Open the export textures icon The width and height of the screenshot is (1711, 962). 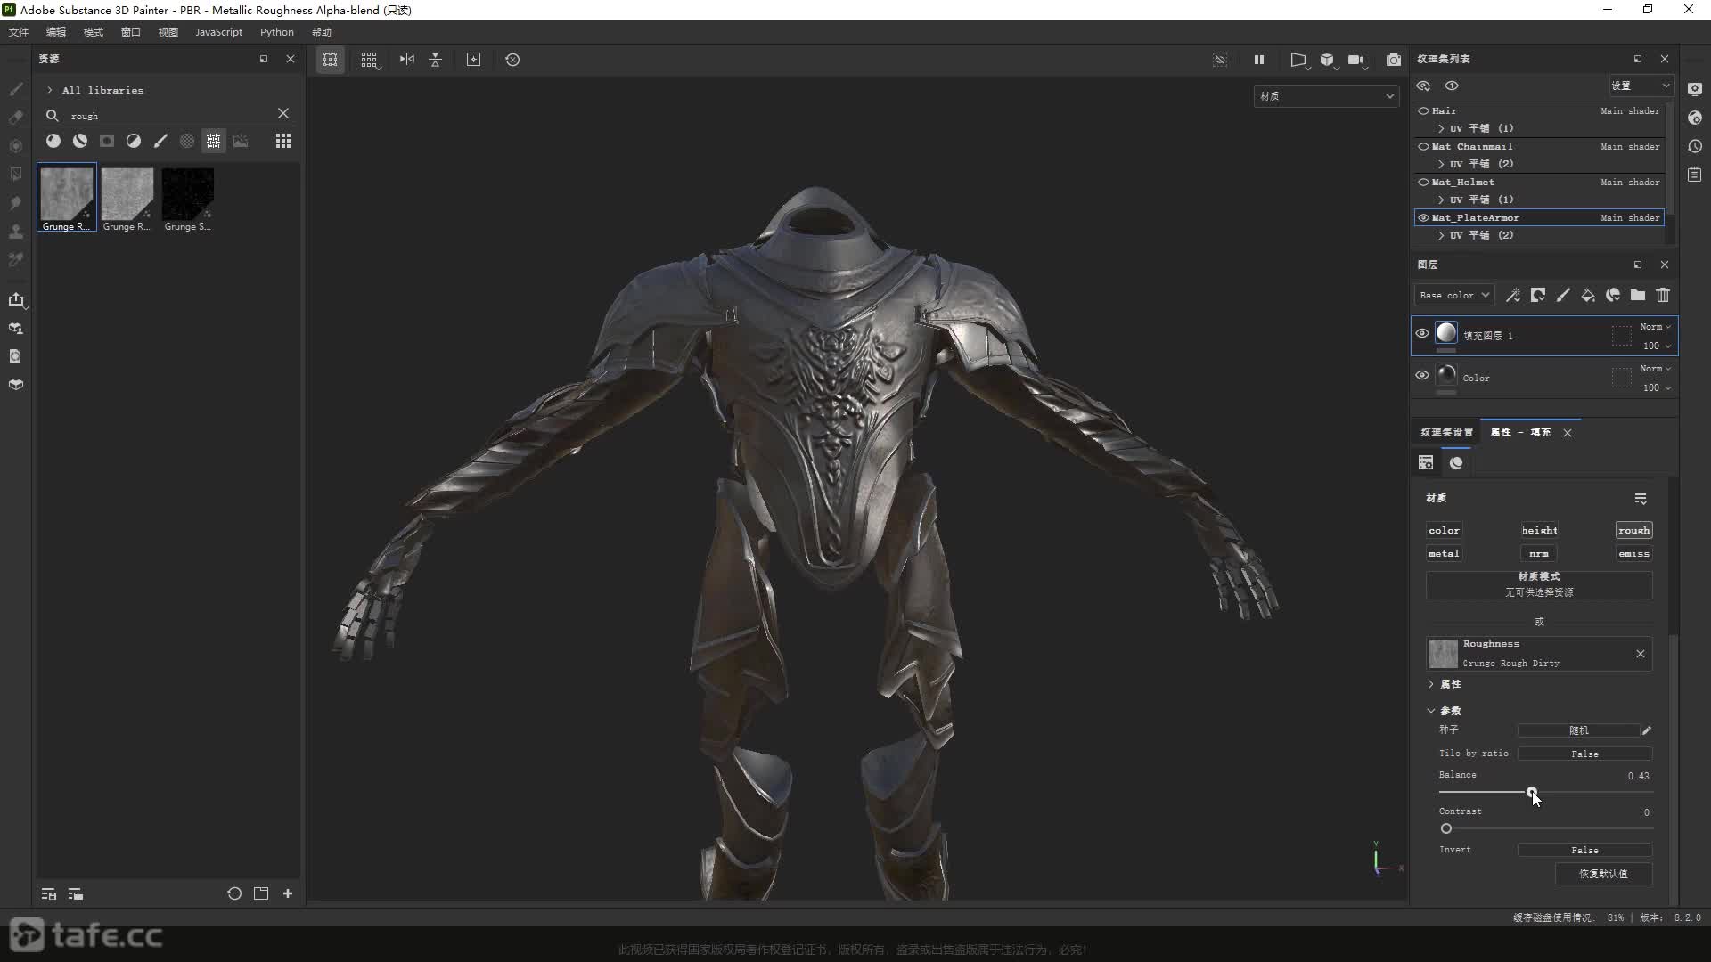pyautogui.click(x=16, y=299)
